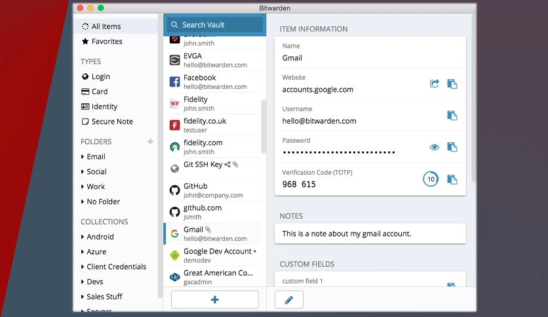This screenshot has width=548, height=317.
Task: Click the globe icon beside Git SSH Key
Action: 174,169
